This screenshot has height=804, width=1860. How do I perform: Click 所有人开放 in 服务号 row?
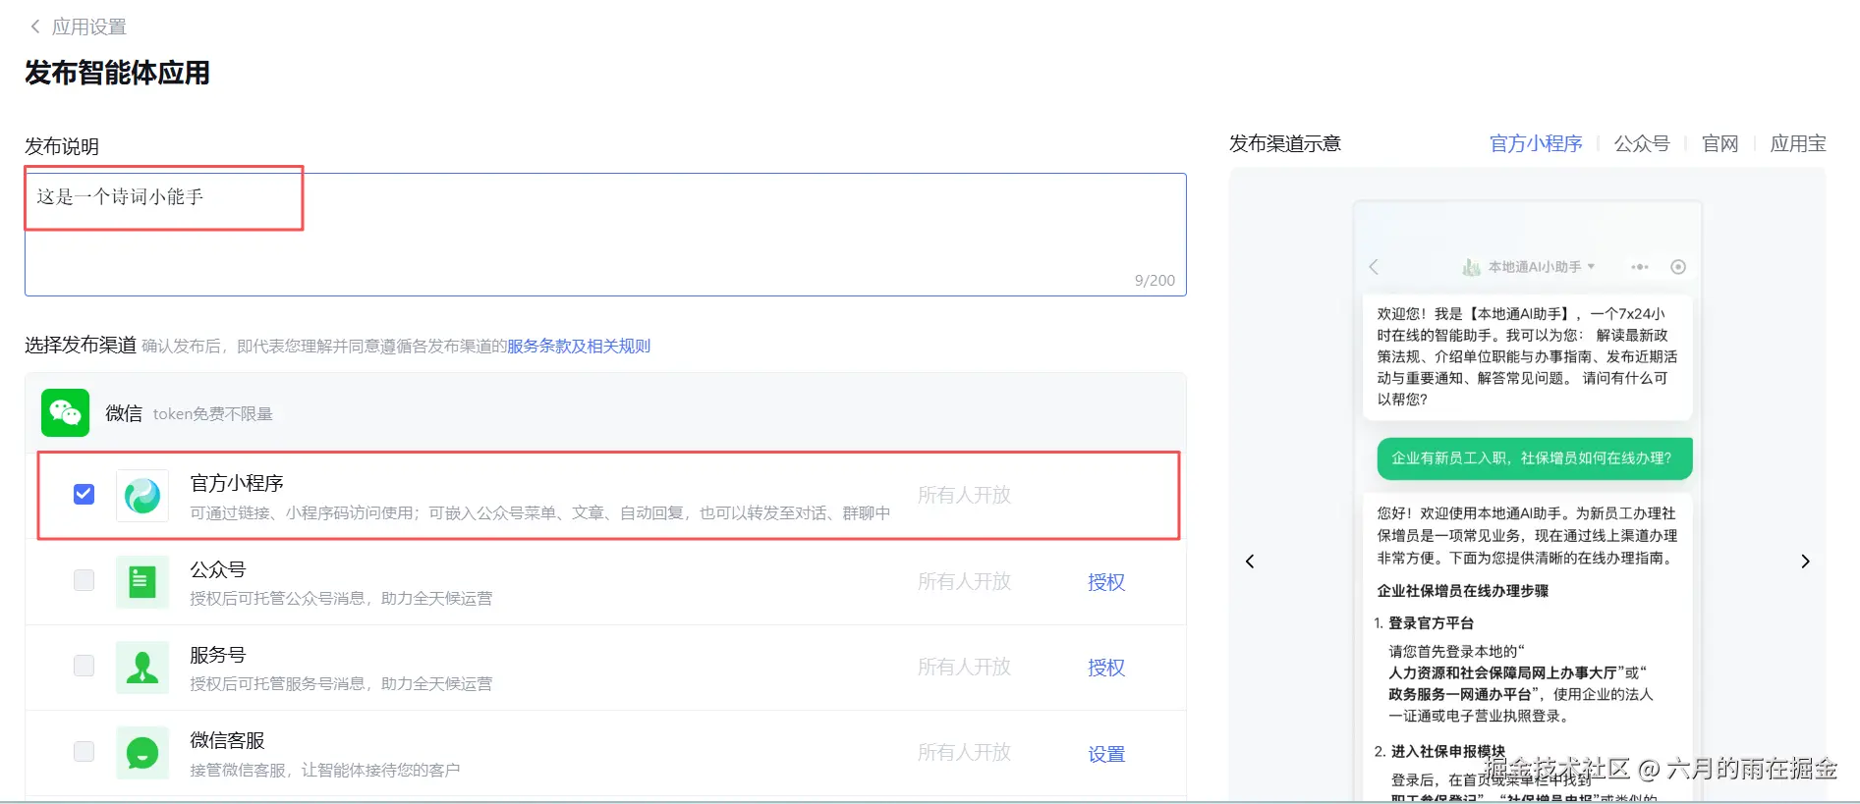pyautogui.click(x=964, y=667)
